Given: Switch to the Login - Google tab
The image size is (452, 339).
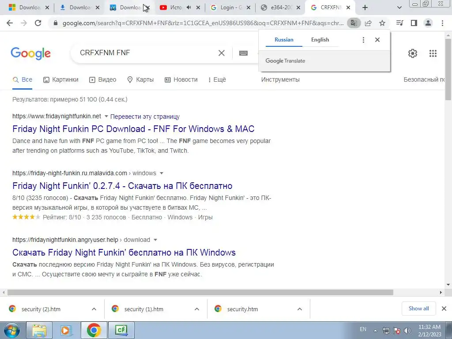Looking at the screenshot, I should pos(231,8).
